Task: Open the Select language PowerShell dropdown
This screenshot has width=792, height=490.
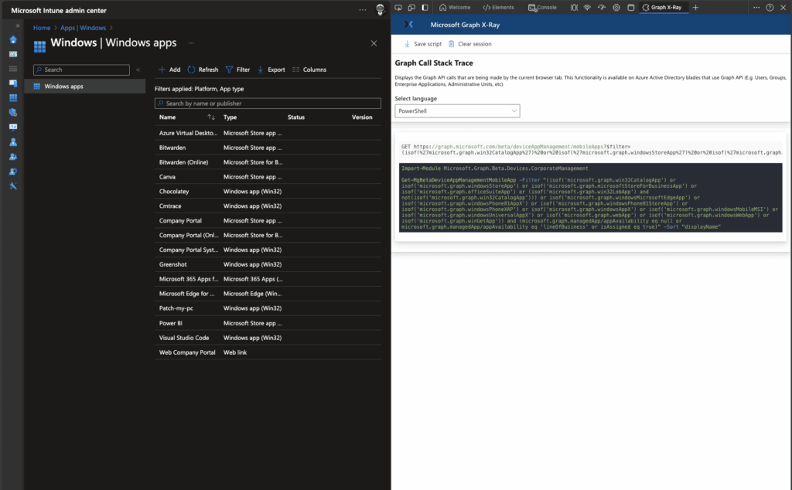Action: click(457, 111)
